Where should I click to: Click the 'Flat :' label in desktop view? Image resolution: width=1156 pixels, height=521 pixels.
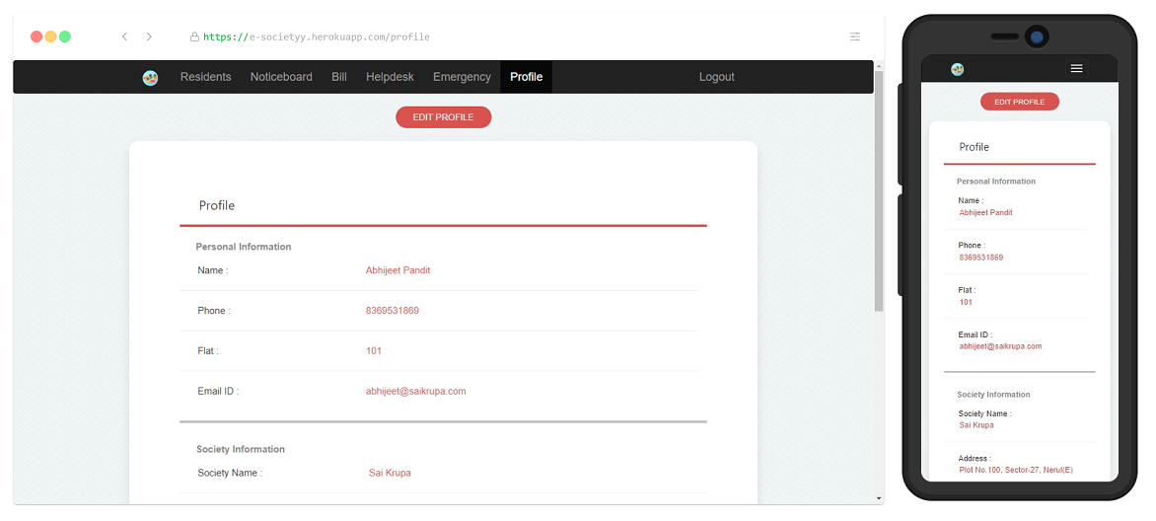[x=208, y=350]
